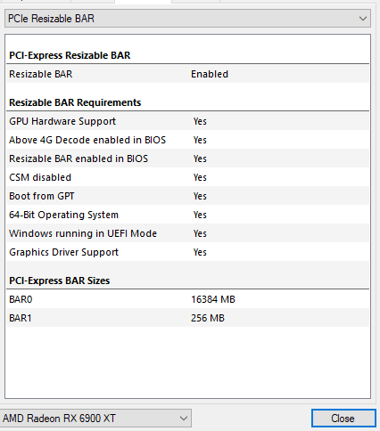Click the 64-Bit Operating System row
This screenshot has height=431, width=380.
(x=187, y=215)
